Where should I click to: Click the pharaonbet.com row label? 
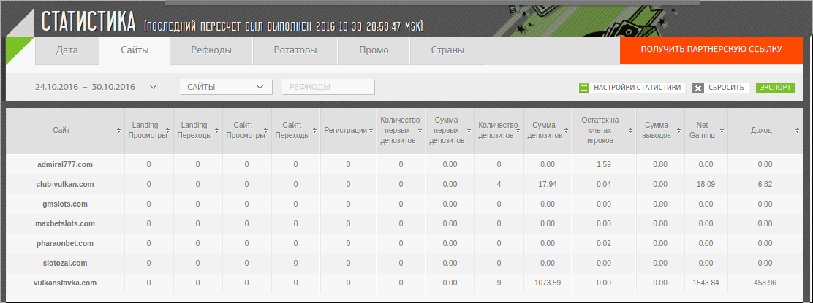coord(65,243)
